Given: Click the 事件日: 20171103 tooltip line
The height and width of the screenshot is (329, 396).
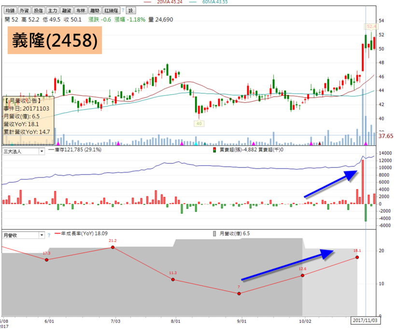Looking at the screenshot, I should pyautogui.click(x=26, y=109).
